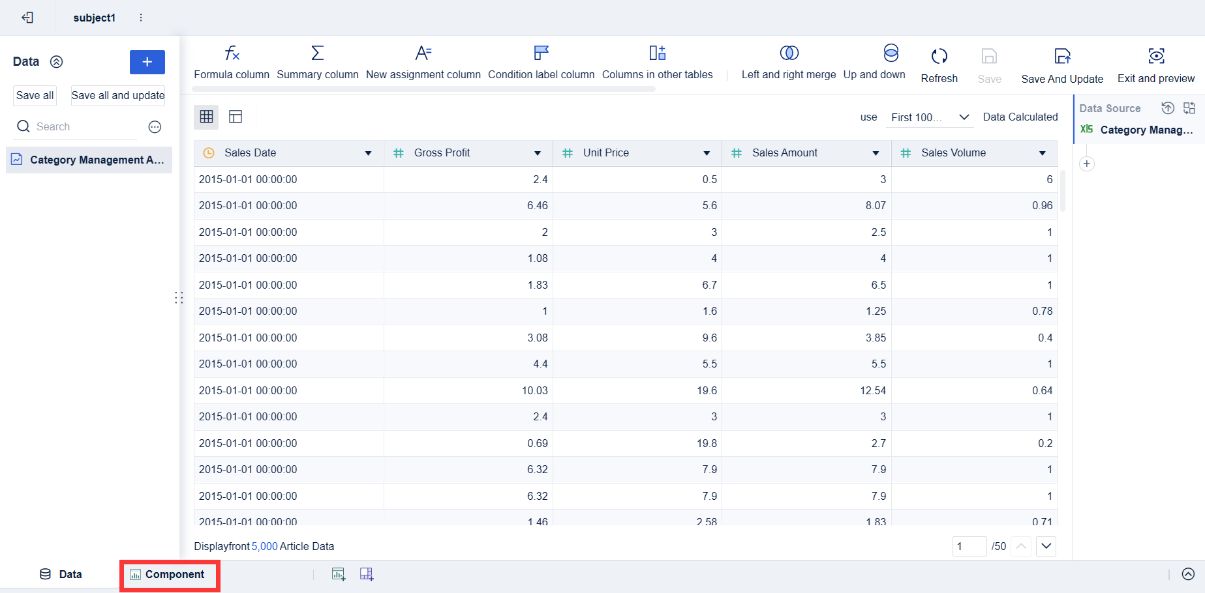Collapse the Data panel
The image size is (1205, 593).
coord(57,62)
